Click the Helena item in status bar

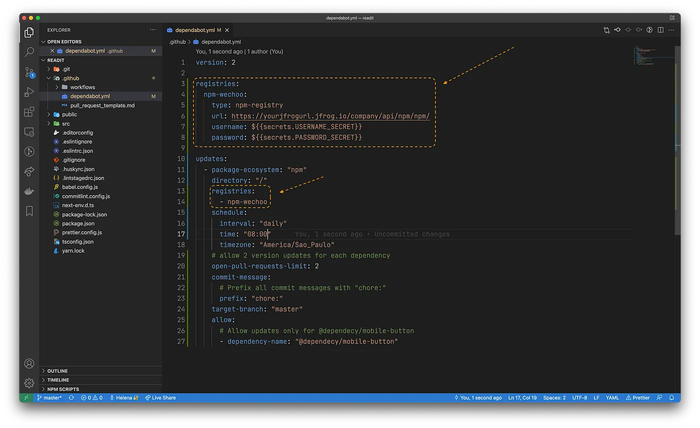tap(123, 398)
